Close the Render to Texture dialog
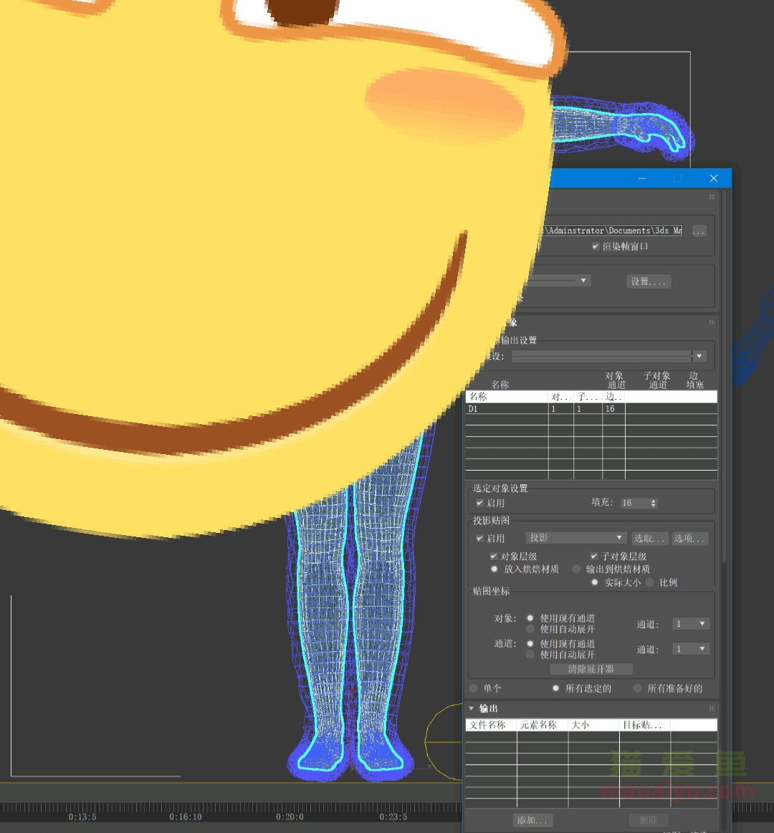The height and width of the screenshot is (833, 774). point(713,178)
